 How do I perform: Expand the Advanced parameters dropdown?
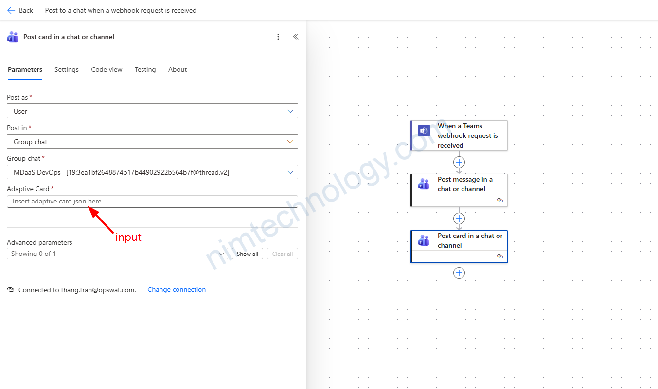(117, 254)
